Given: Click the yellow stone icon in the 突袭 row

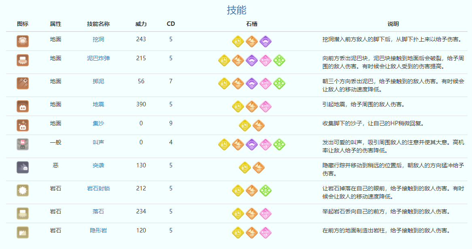Looking at the screenshot, I should pyautogui.click(x=245, y=167).
